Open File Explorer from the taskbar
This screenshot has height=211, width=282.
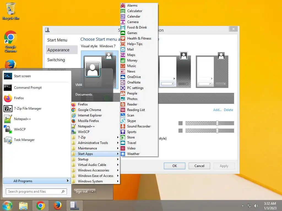point(23,206)
